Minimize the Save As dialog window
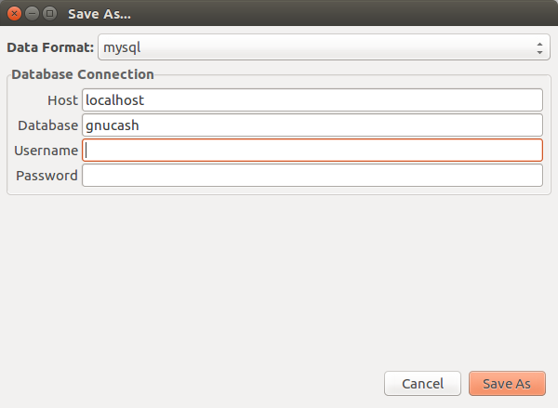558x408 pixels. click(x=32, y=14)
